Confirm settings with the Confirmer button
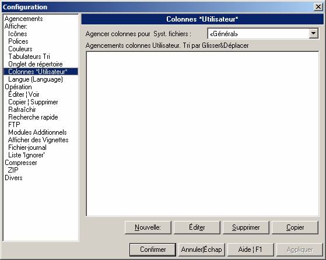This screenshot has height=260, width=326. tap(153, 250)
